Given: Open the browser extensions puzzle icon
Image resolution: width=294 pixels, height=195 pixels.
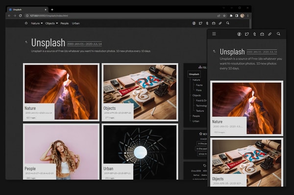Looking at the screenshot, I should click(231, 16).
